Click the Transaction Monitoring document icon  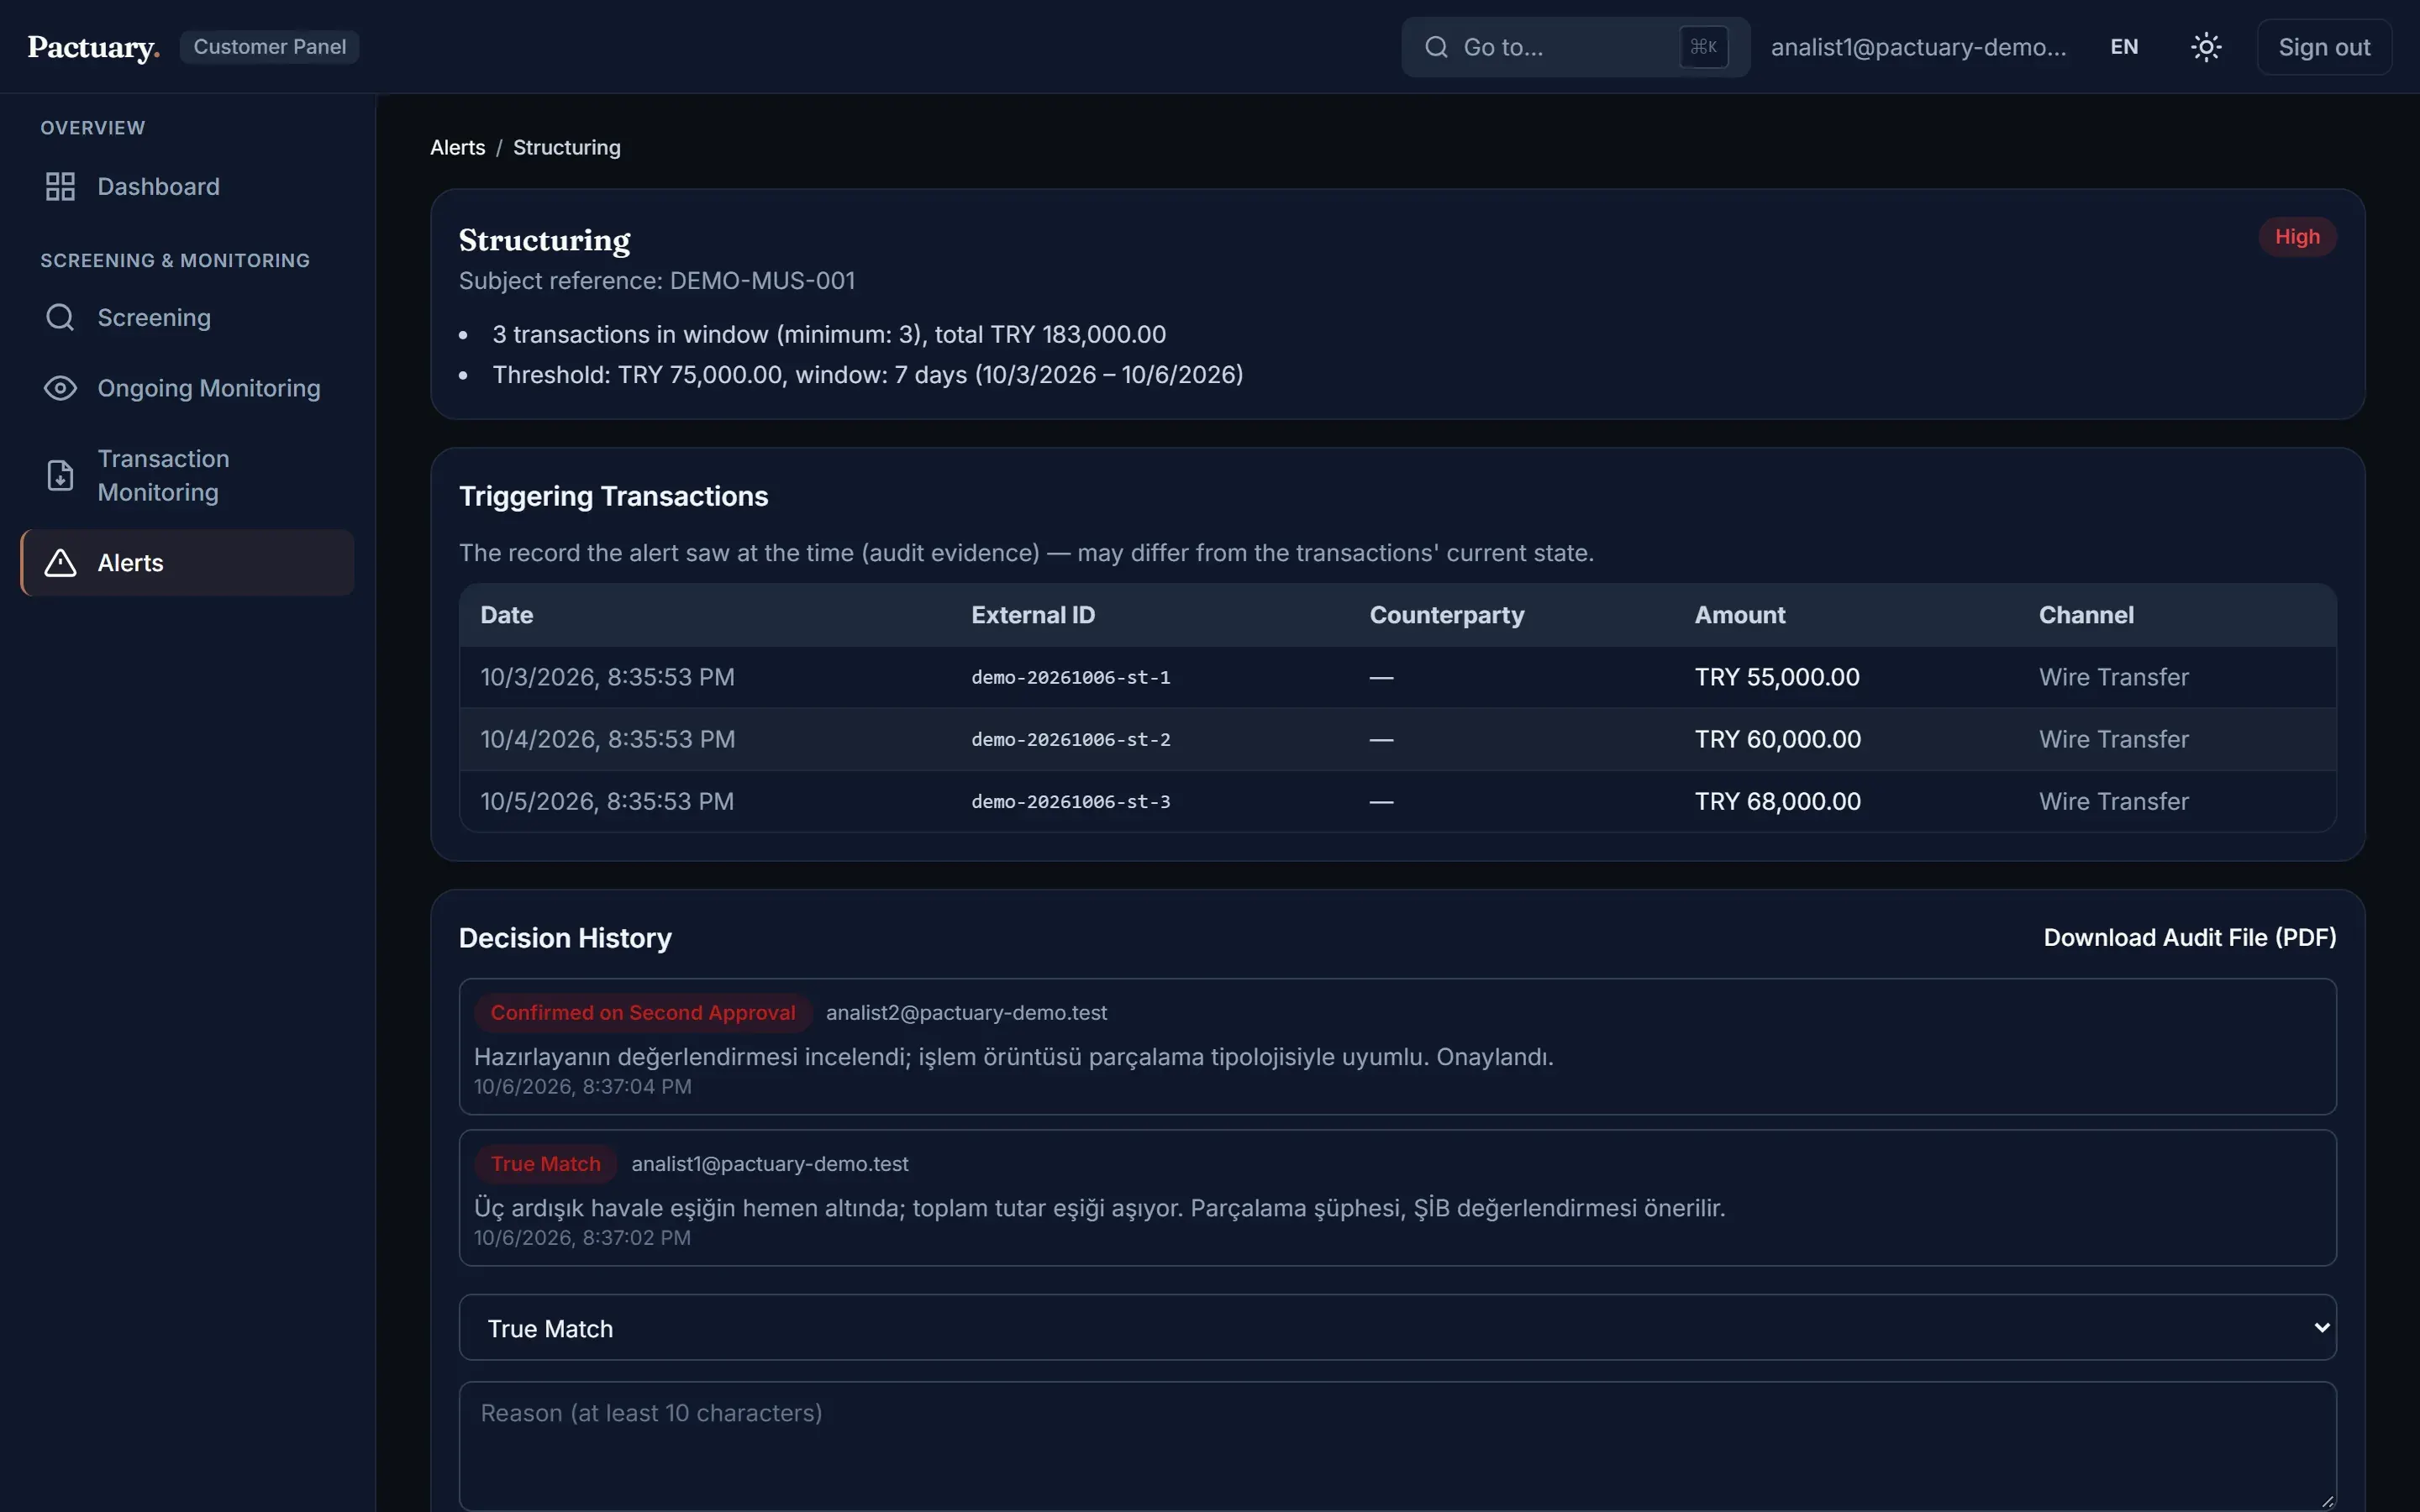[60, 475]
